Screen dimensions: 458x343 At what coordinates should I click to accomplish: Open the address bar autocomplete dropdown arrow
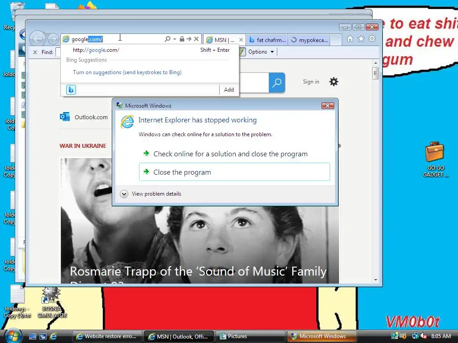pyautogui.click(x=175, y=39)
